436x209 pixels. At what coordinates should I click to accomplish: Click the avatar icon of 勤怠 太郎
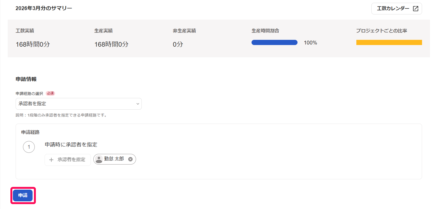pyautogui.click(x=99, y=159)
